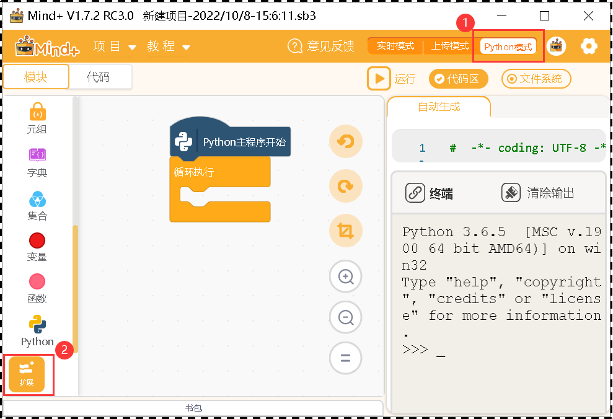Open the Python block category

pos(37,331)
